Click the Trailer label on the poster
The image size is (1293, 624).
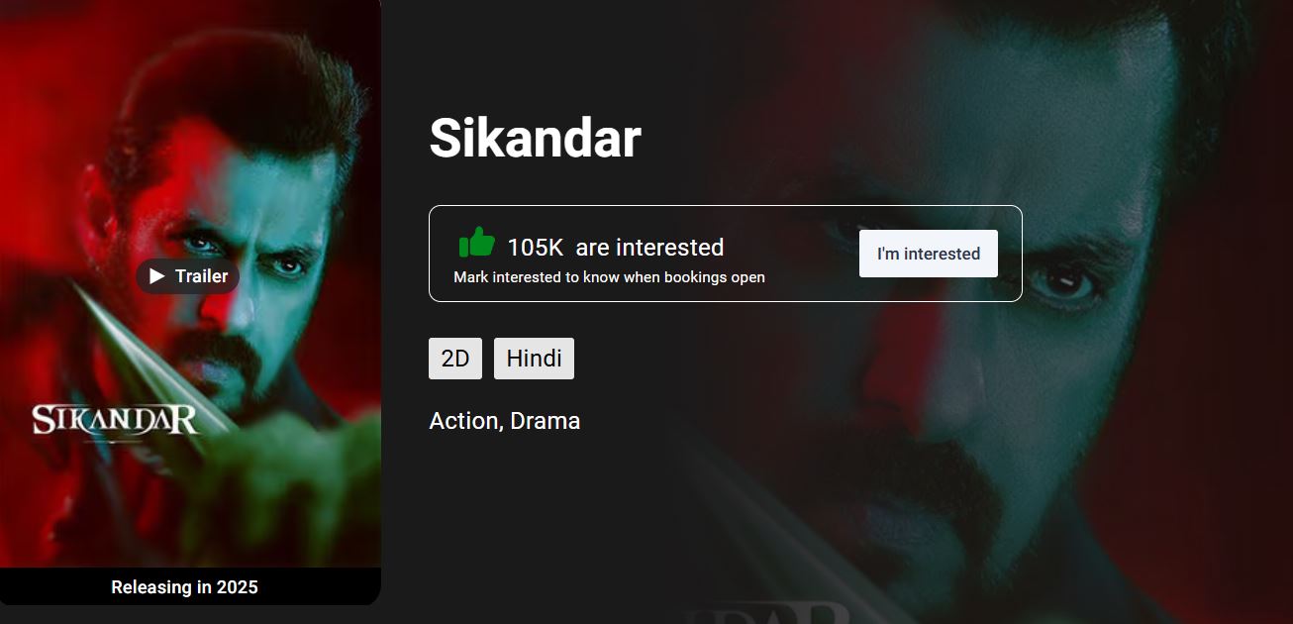click(x=202, y=276)
